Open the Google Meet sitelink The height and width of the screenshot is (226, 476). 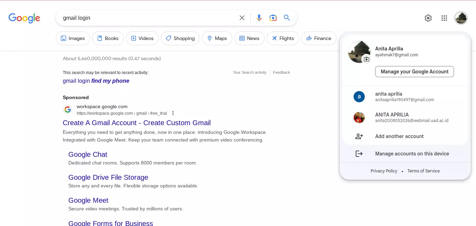click(x=88, y=200)
